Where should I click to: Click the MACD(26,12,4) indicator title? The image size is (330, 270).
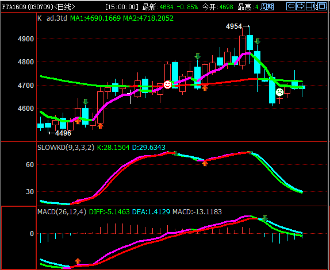click(62, 211)
